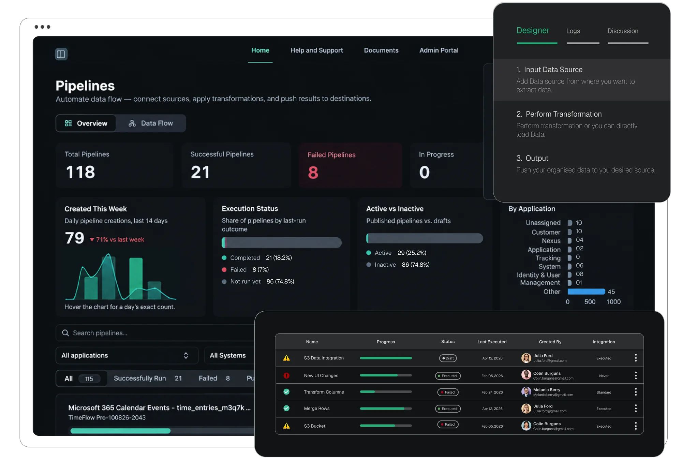Sort by Last Executed column header
Image resolution: width=682 pixels, height=459 pixels.
pos(492,342)
